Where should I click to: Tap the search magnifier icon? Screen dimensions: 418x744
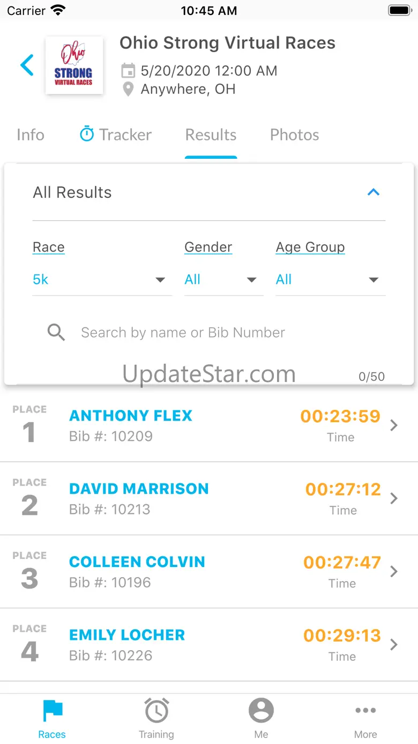click(56, 333)
